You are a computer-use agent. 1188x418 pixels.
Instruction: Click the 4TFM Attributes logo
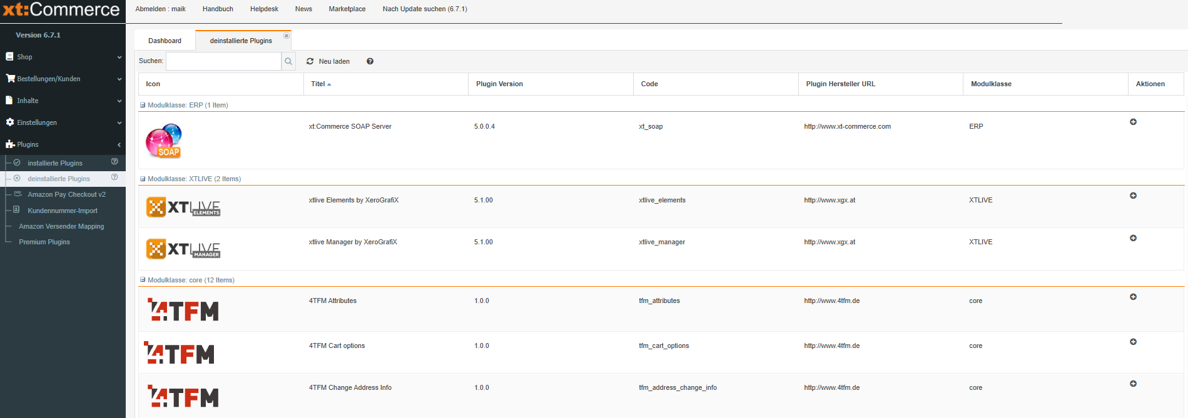[183, 310]
